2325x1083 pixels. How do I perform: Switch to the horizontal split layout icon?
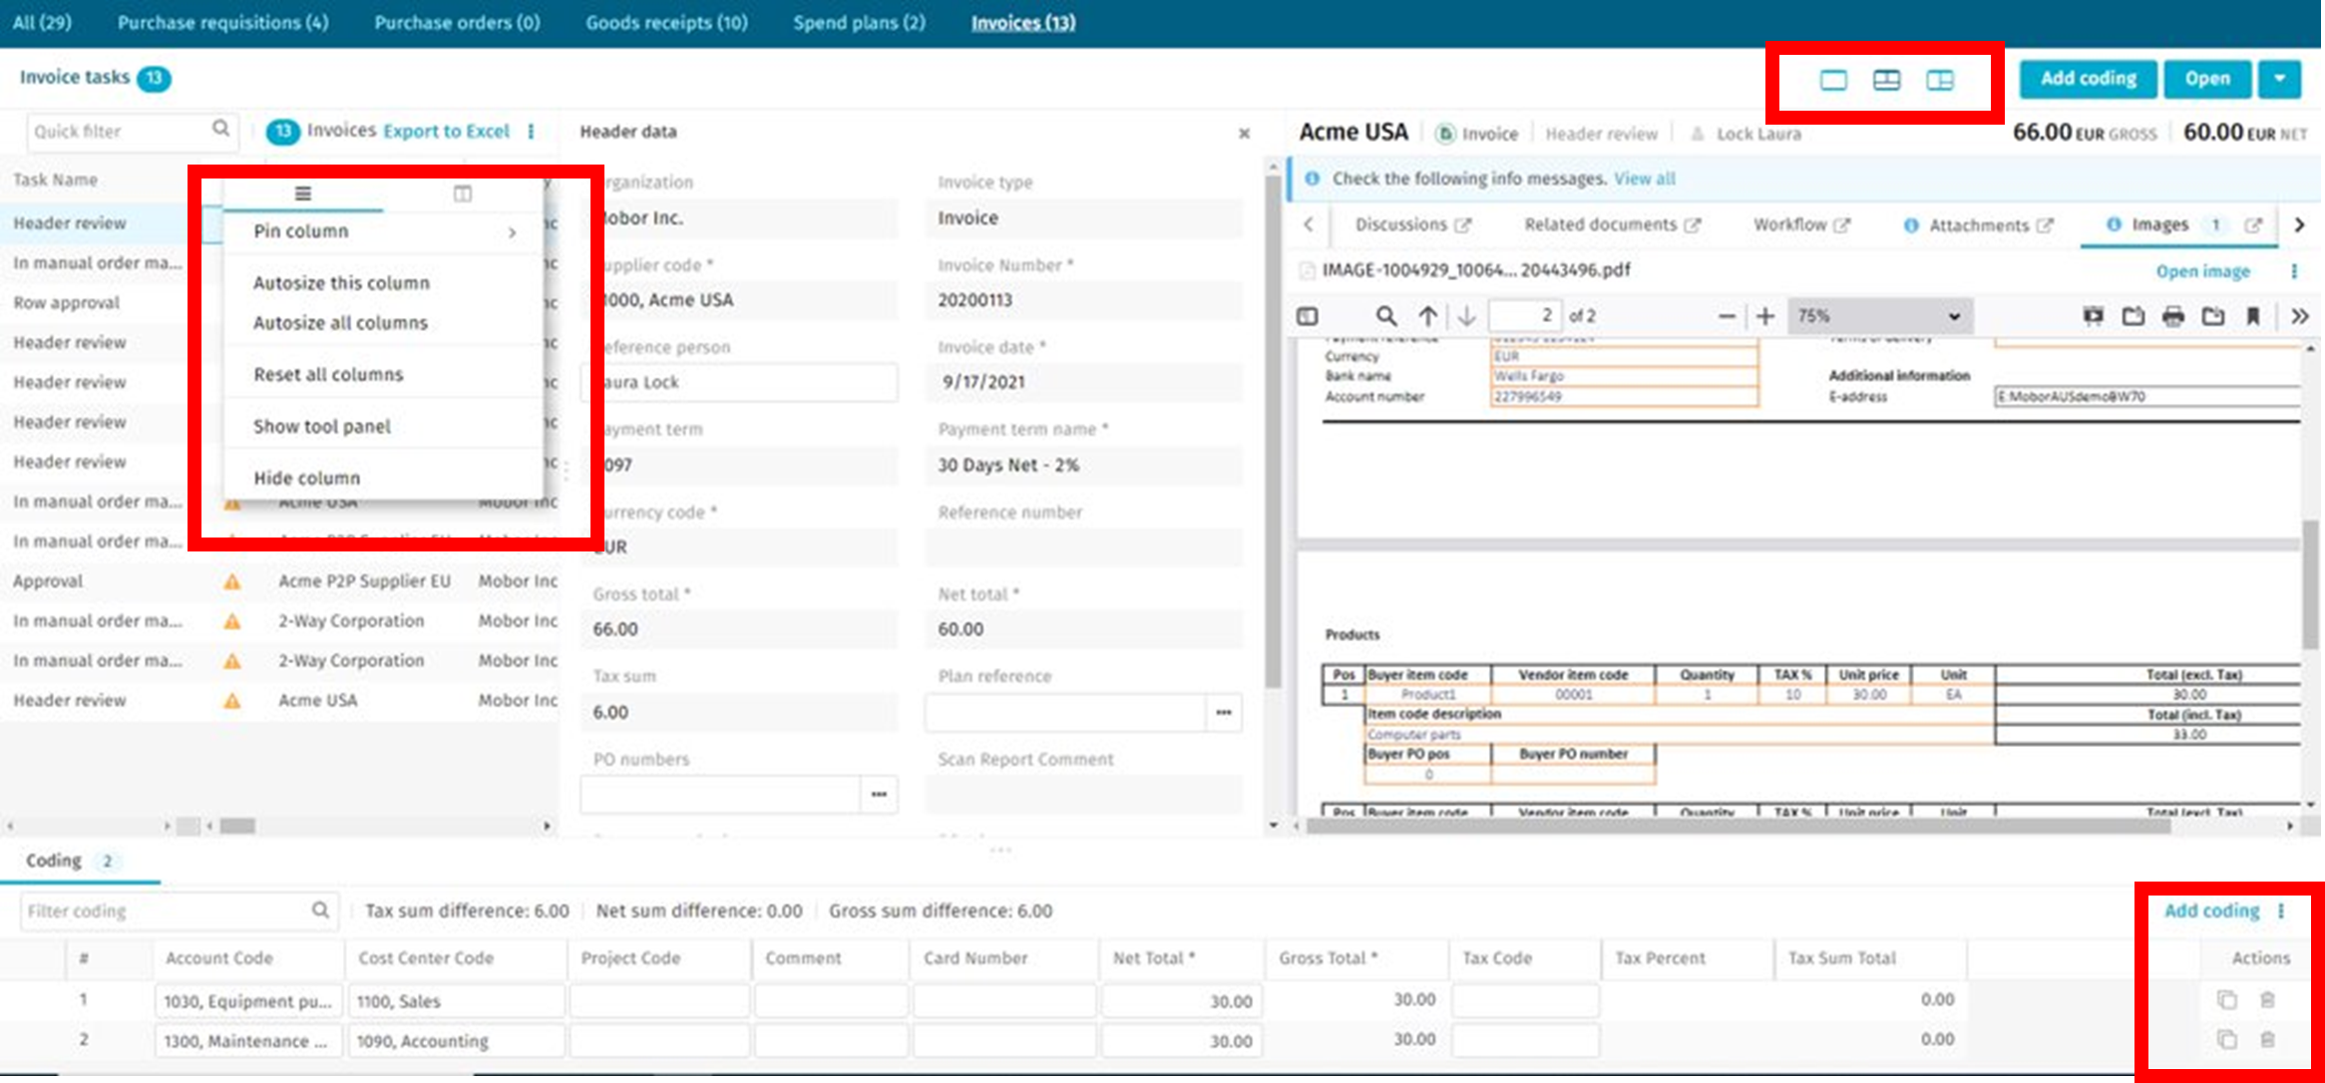click(x=1885, y=81)
